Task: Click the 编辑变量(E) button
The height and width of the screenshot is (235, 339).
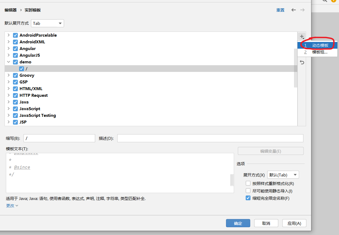Action: (x=271, y=151)
